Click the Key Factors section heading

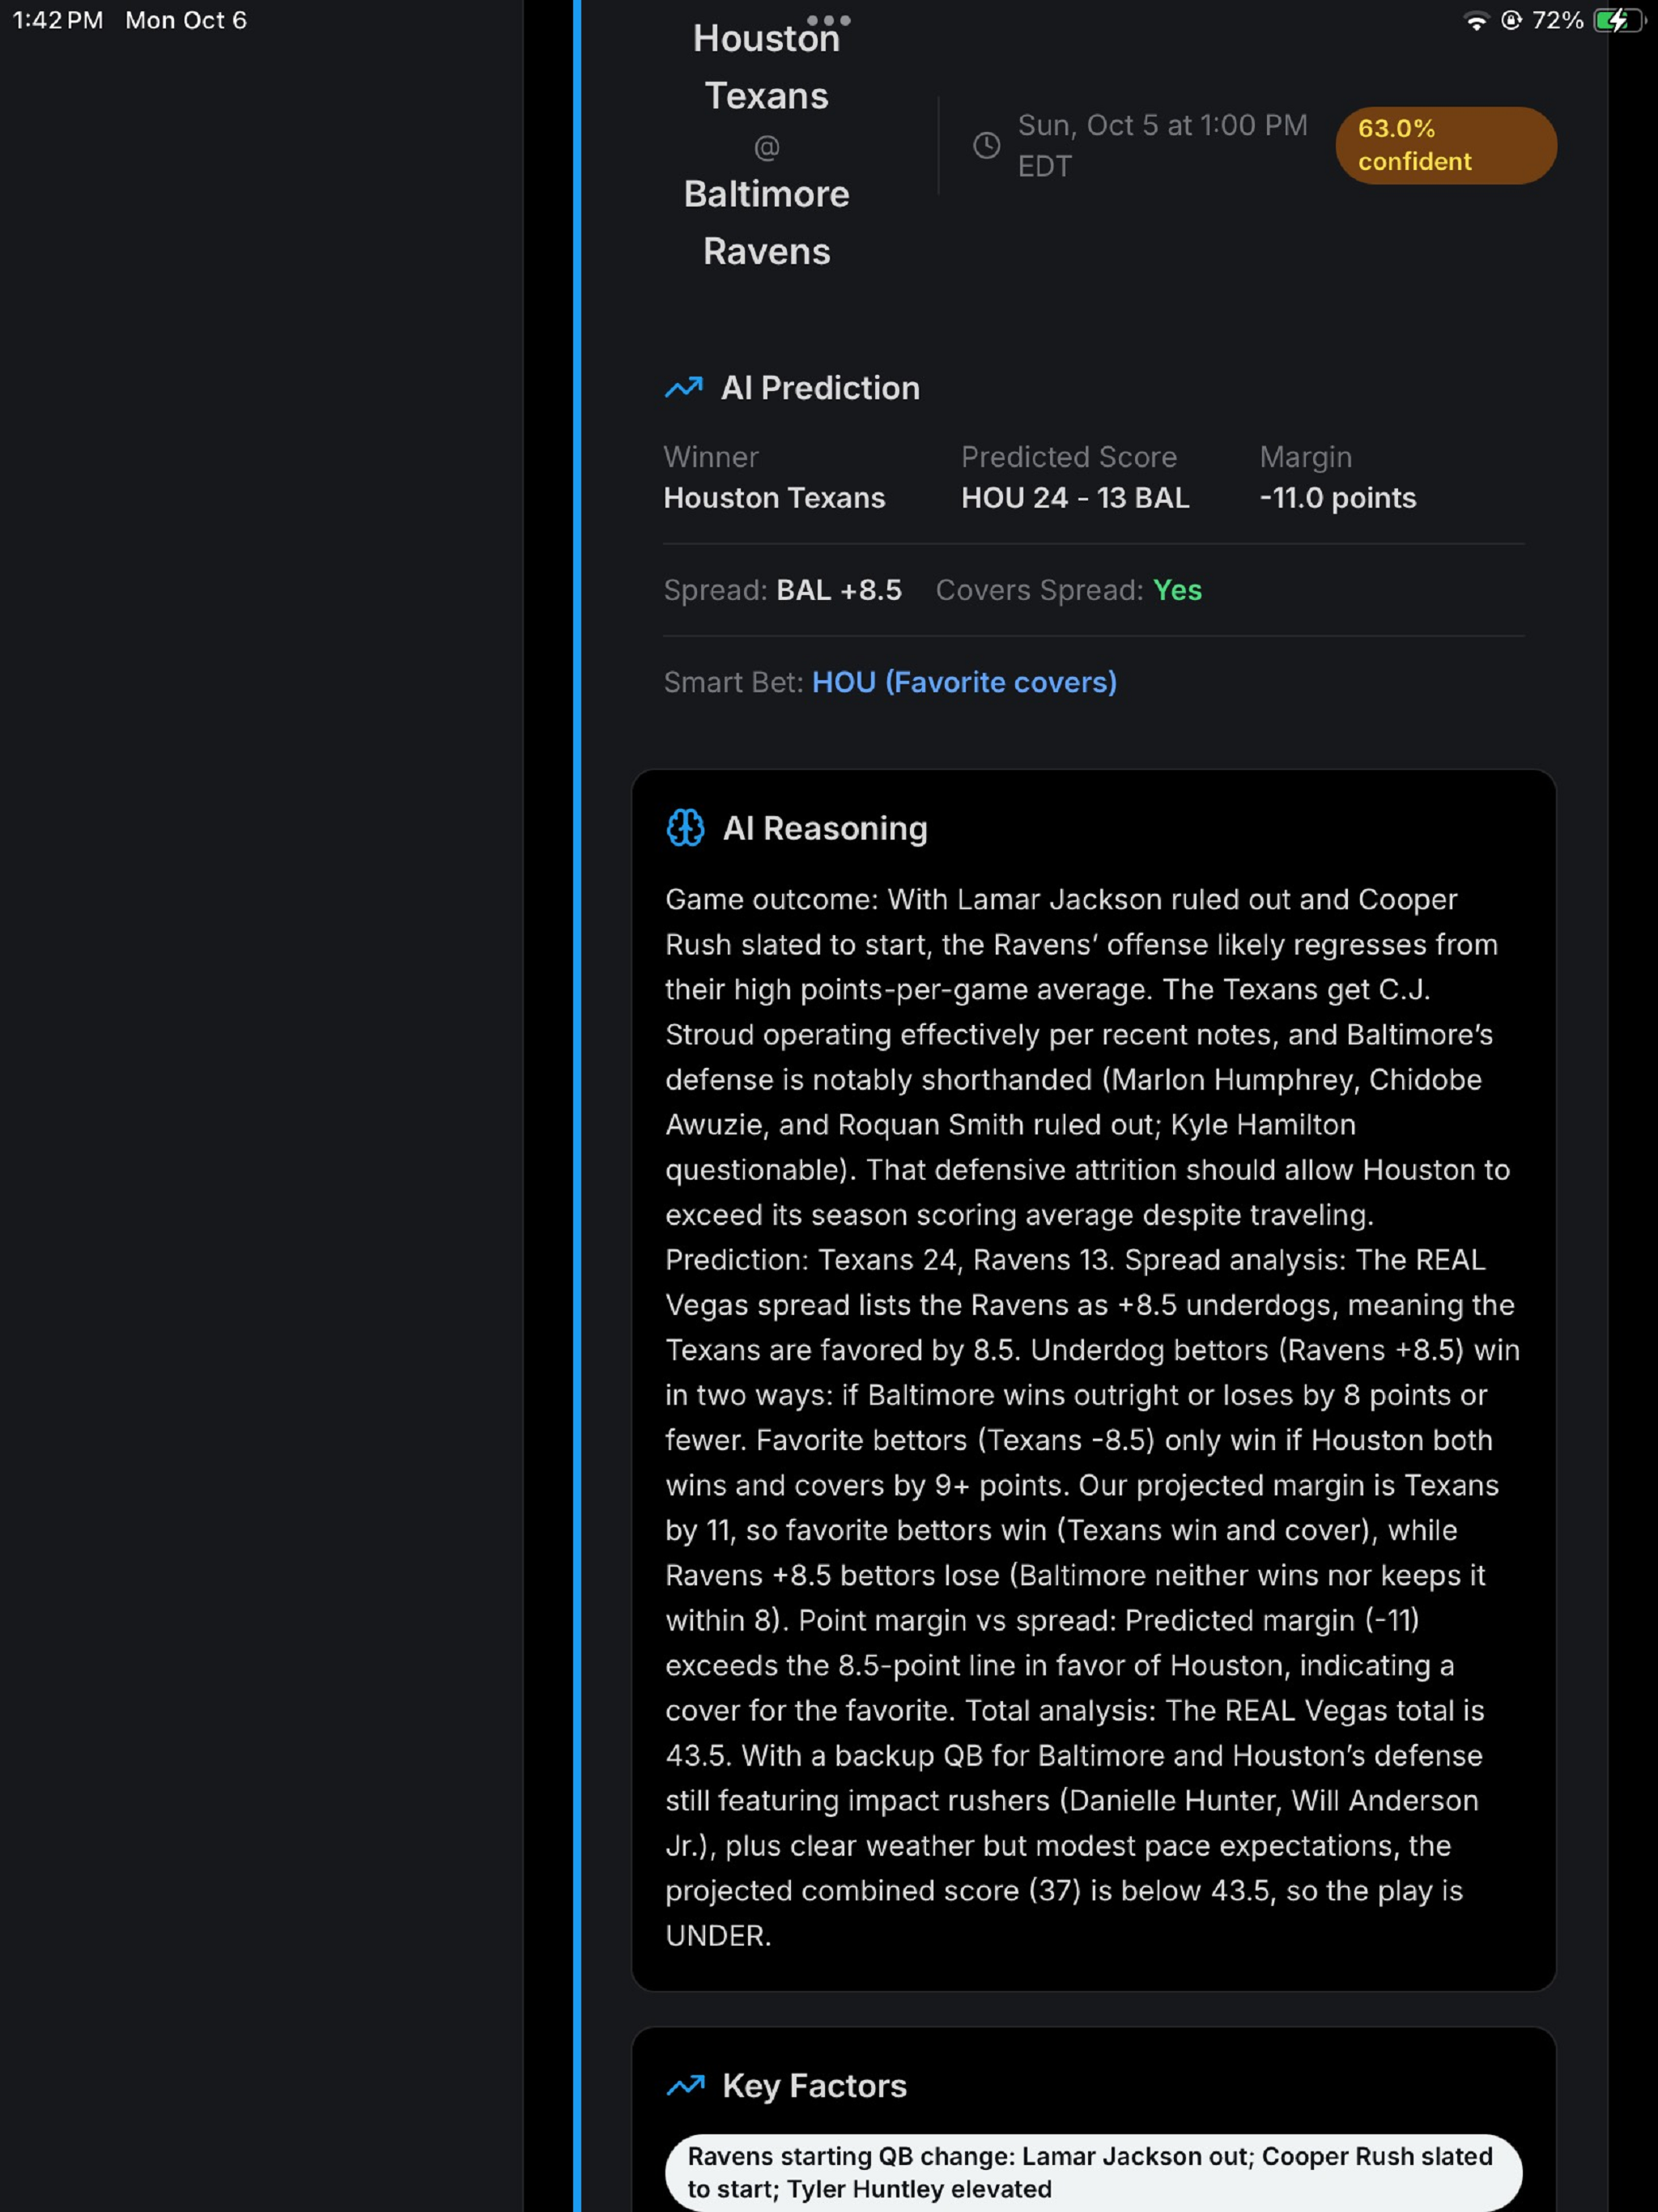tap(814, 2085)
